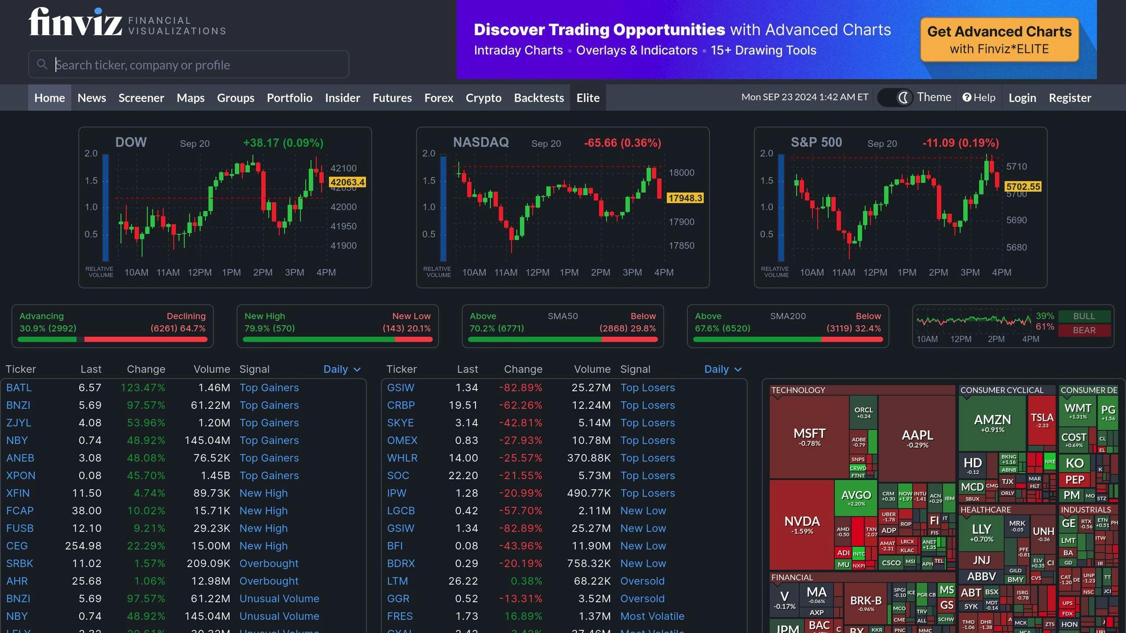Open the Daily dropdown above losers table
Viewport: 1126px width, 633px height.
tap(722, 369)
